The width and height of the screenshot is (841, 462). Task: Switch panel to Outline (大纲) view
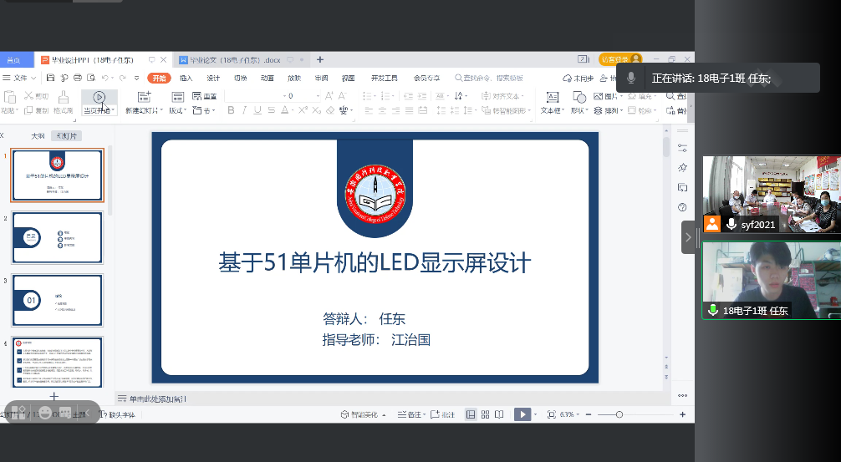[38, 135]
